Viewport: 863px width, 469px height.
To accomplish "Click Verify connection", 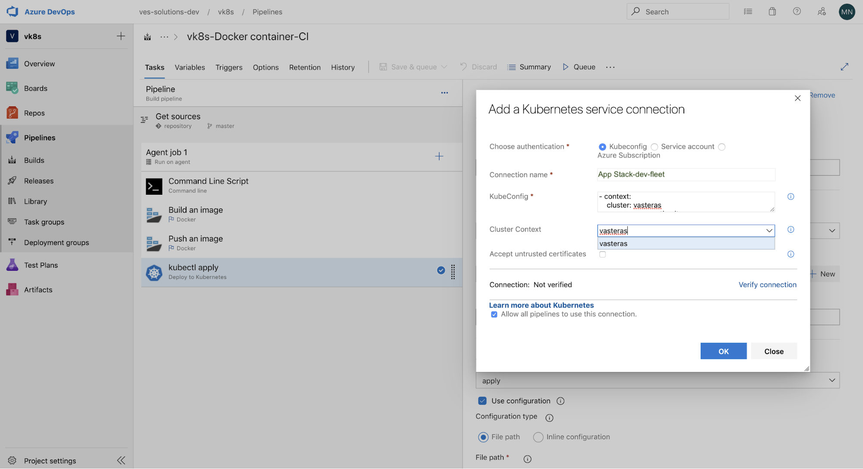I will [767, 285].
